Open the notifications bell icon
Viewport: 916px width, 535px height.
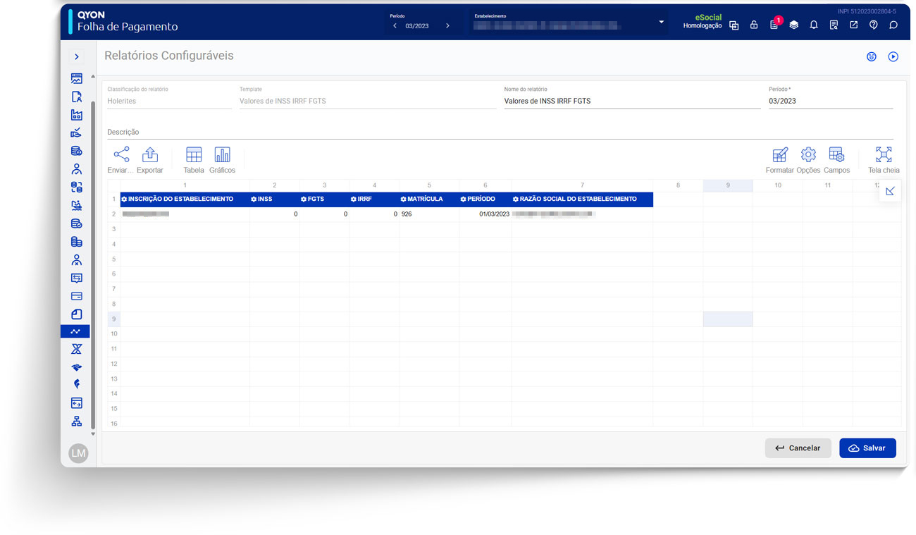click(x=814, y=25)
